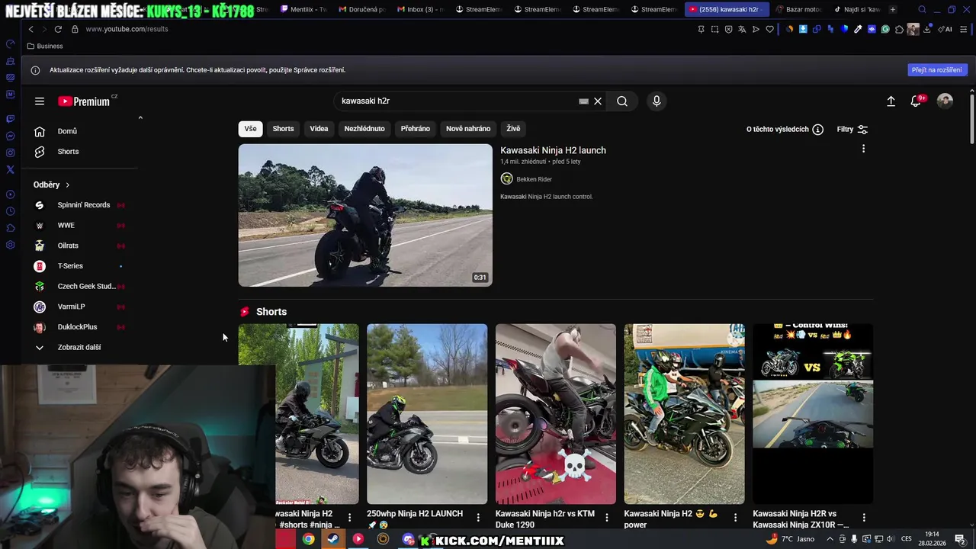Open the extensions puzzle icon
This screenshot has width=976, height=549.
pyautogui.click(x=899, y=29)
